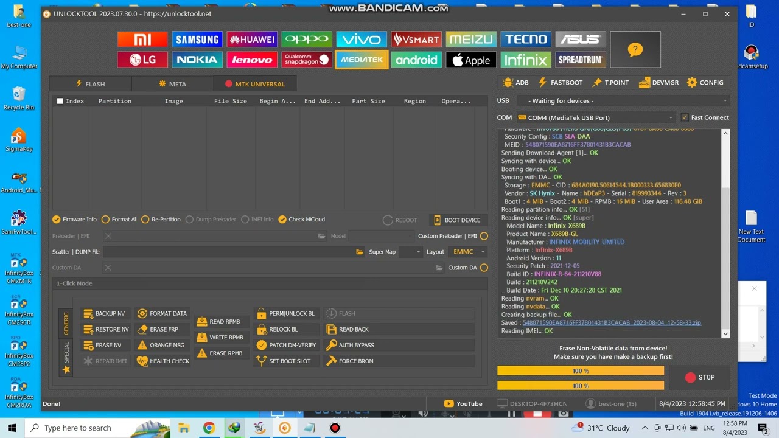The image size is (779, 438).
Task: Expand the COM4 MediaTek USB Port dropdown
Action: (x=595, y=117)
